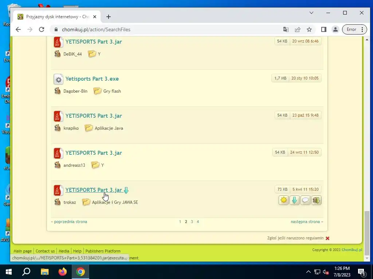373x279 pixels.
Task: Open the Gry flash folder link
Action: point(112,91)
